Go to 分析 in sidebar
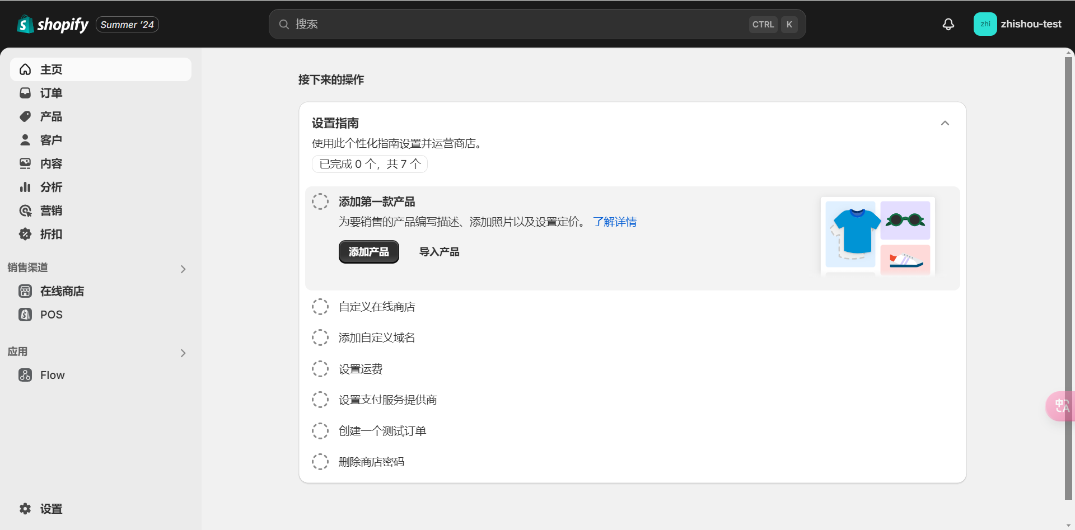The image size is (1075, 530). [x=101, y=187]
